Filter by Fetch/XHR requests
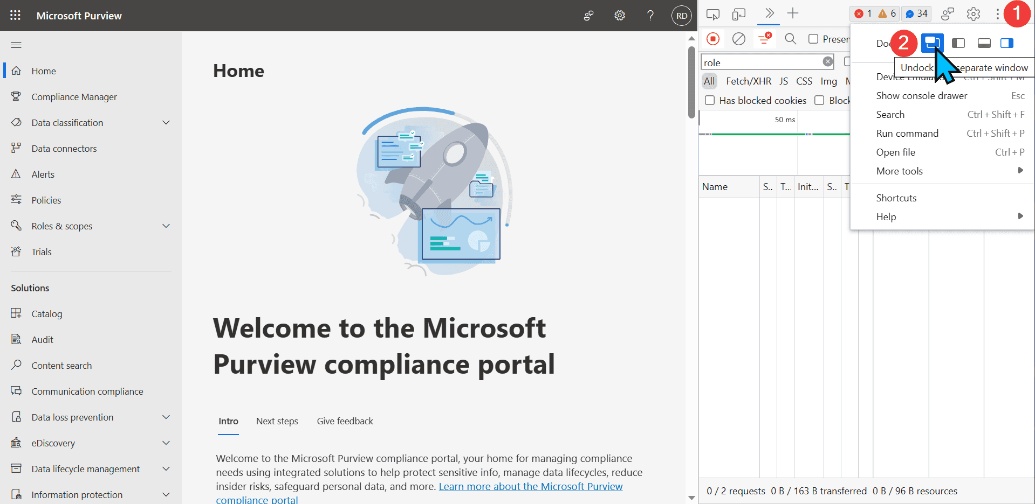 tap(749, 81)
